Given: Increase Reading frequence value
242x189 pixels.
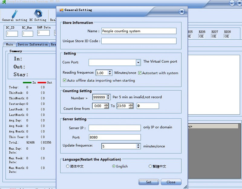Looking at the screenshot, I should [x=110, y=71].
